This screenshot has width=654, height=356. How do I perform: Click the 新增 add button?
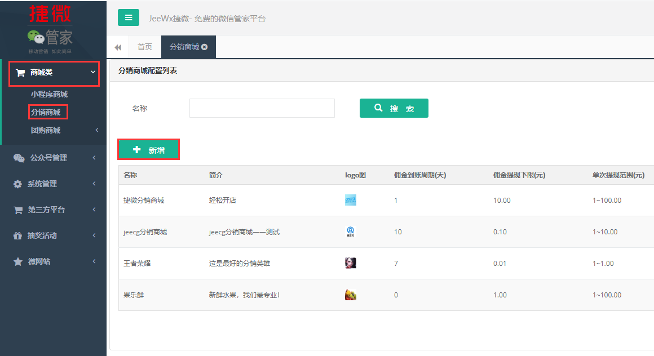[x=148, y=150]
